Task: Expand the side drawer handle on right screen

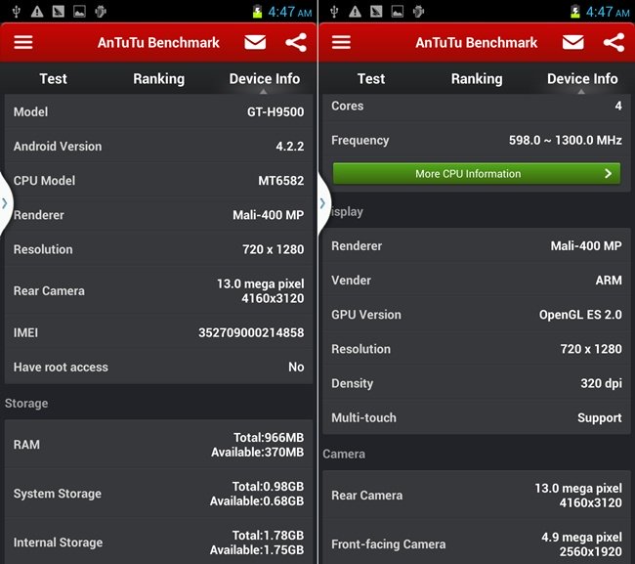Action: click(x=323, y=203)
